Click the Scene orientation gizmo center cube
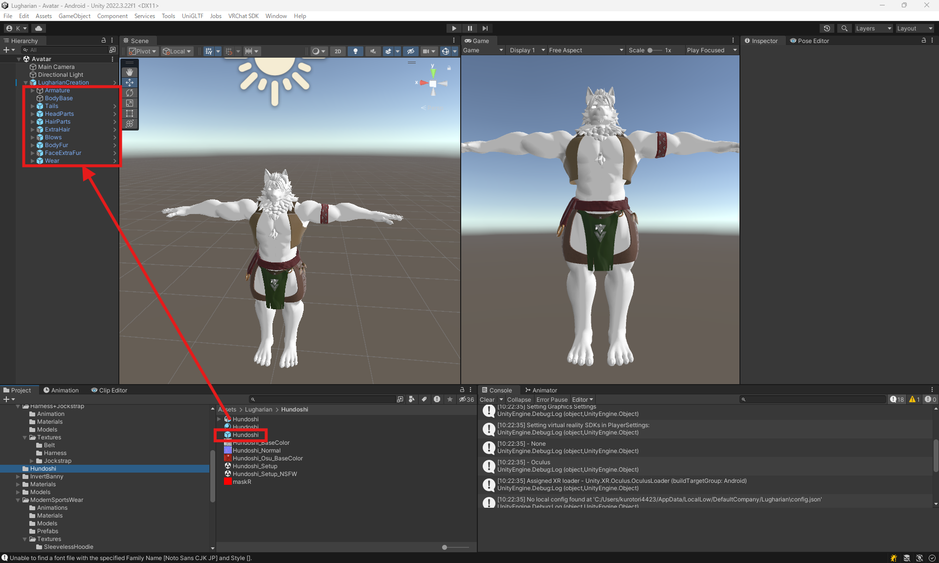The height and width of the screenshot is (563, 939). pyautogui.click(x=433, y=84)
